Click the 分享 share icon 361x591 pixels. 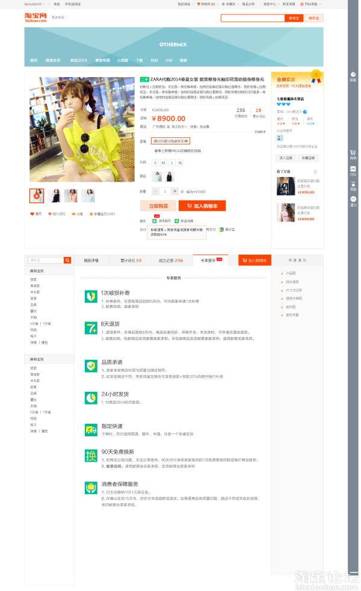(73, 214)
